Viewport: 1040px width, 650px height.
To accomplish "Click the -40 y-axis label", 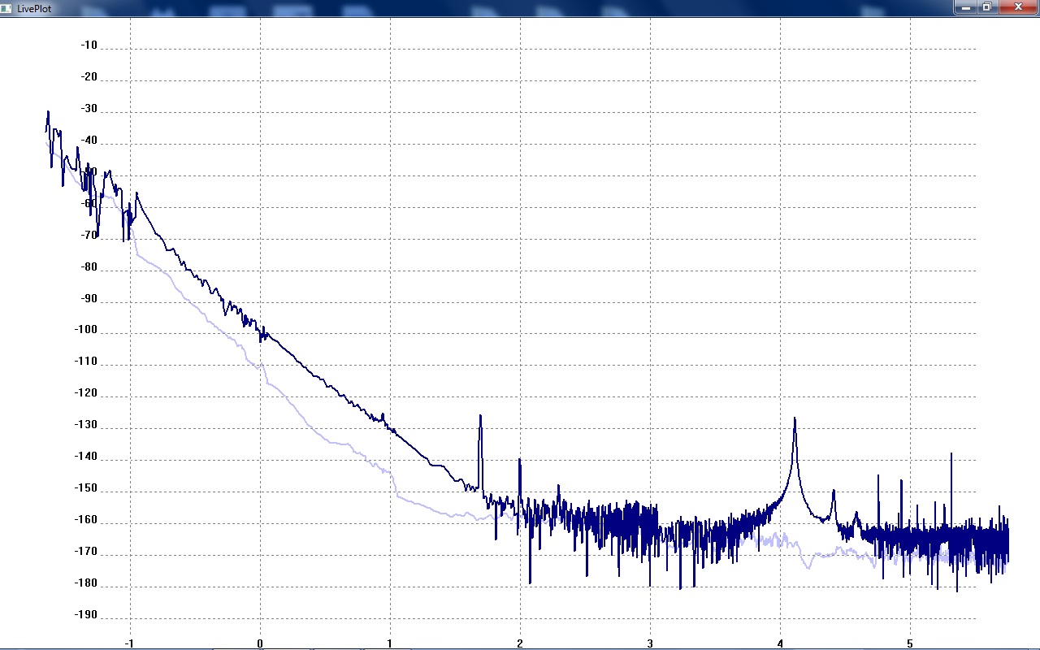I will tap(89, 141).
